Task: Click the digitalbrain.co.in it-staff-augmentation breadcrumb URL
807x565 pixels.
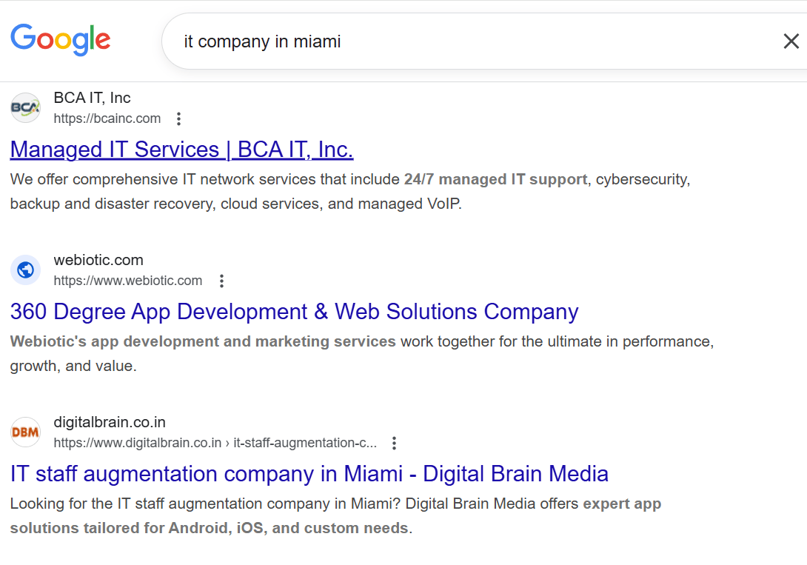Action: click(x=215, y=443)
